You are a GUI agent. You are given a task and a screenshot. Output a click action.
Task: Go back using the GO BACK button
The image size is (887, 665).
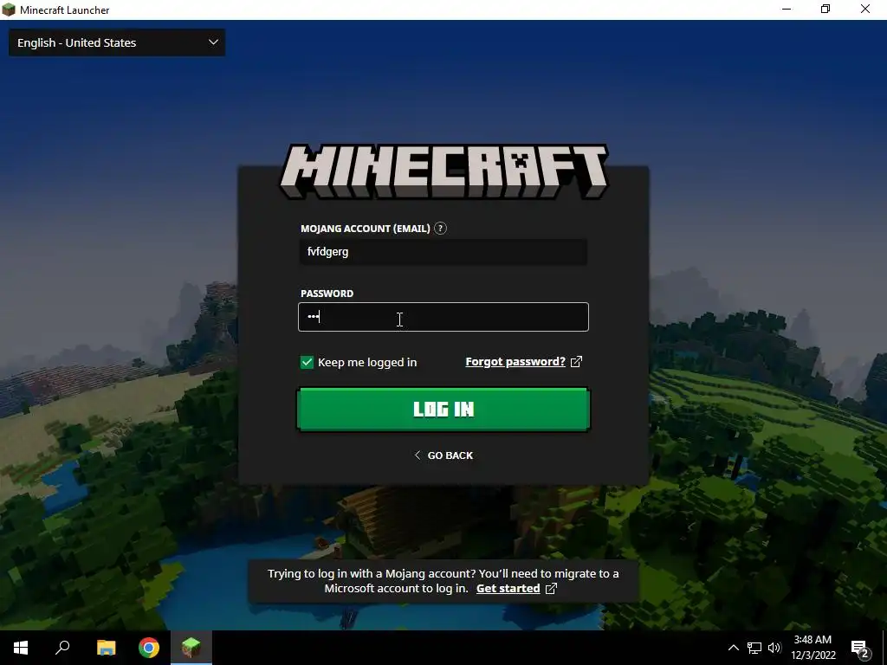443,455
